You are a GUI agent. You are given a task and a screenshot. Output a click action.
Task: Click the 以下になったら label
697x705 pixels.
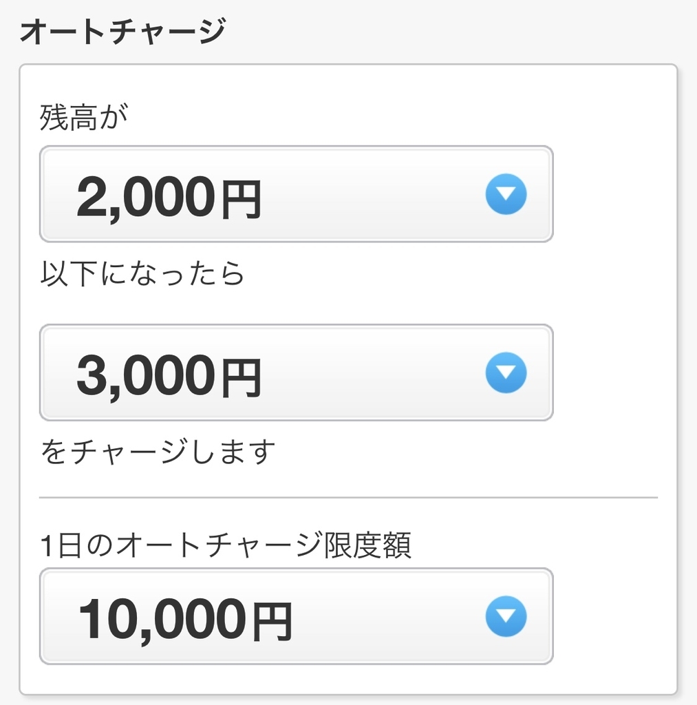[142, 273]
